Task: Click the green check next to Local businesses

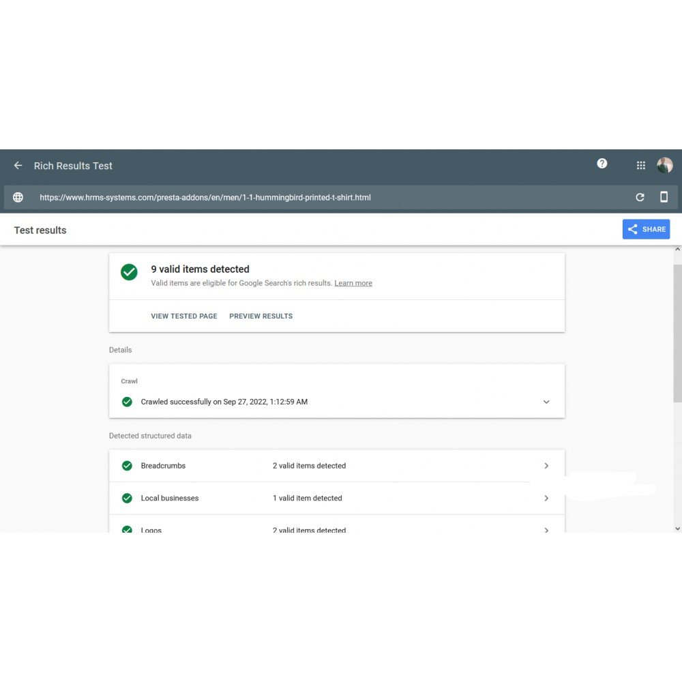Action: pyautogui.click(x=127, y=498)
